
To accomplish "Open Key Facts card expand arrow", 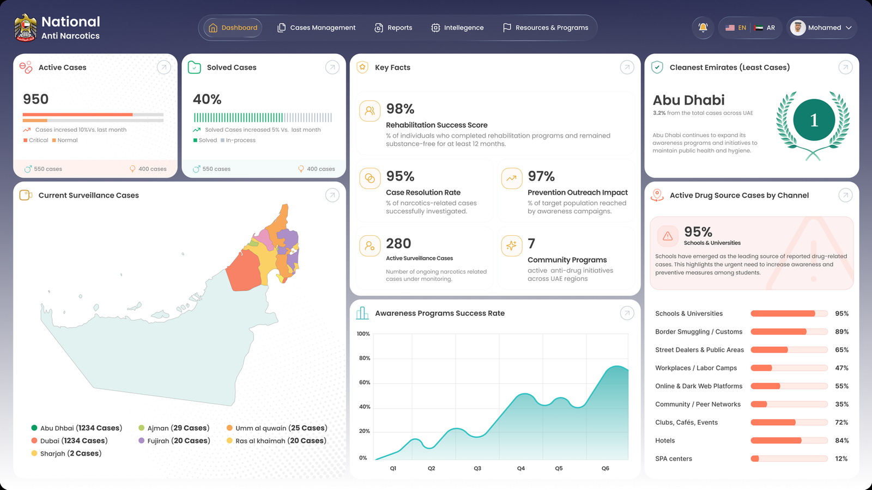I will click(x=627, y=67).
